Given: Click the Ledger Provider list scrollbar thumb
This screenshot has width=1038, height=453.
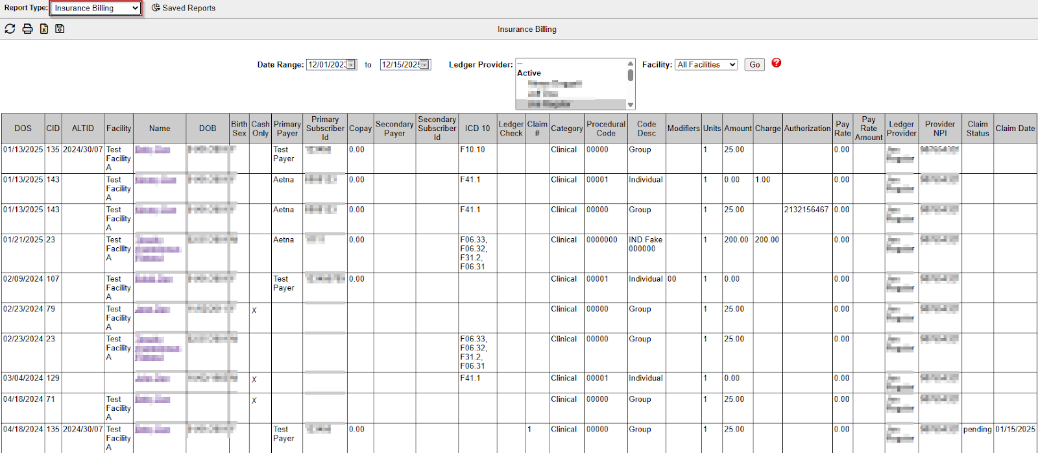Looking at the screenshot, I should [x=631, y=74].
